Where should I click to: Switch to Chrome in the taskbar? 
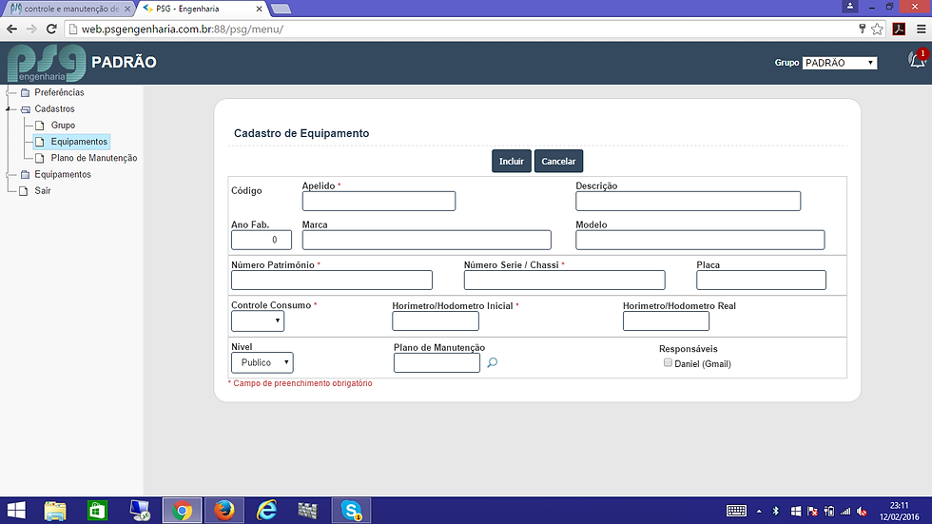pos(182,511)
